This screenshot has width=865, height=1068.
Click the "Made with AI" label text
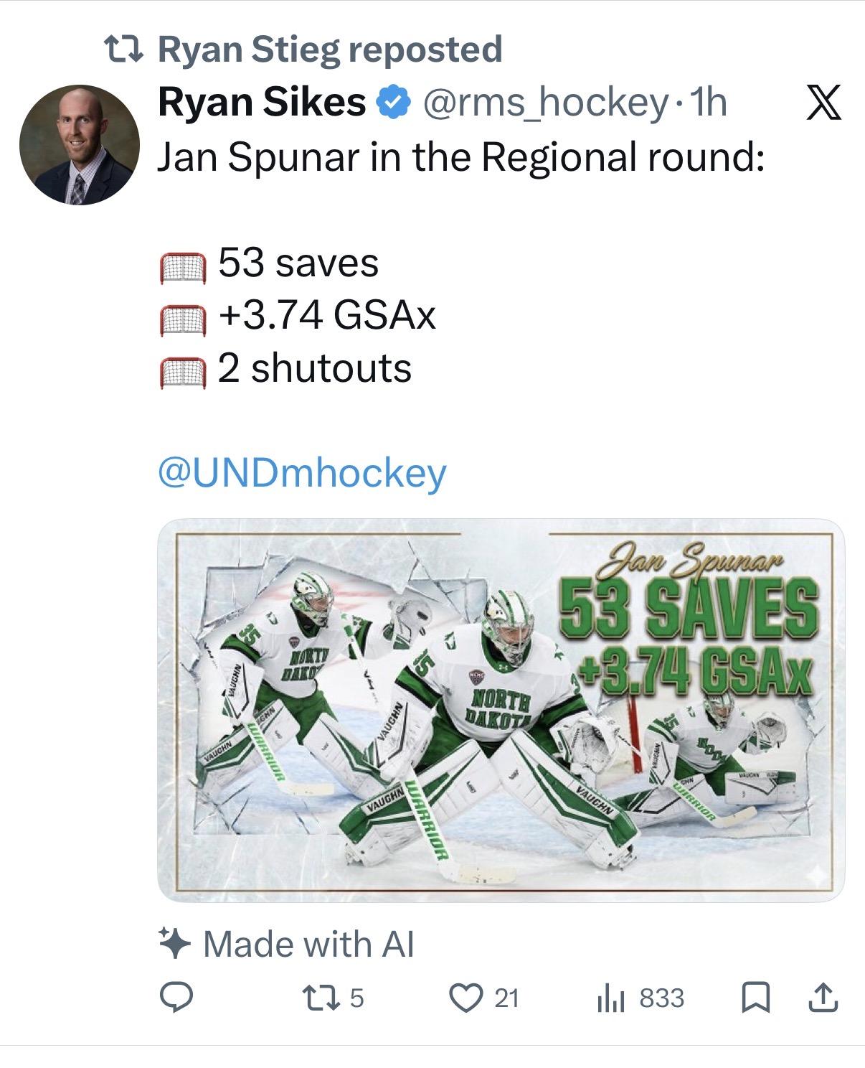pos(309,943)
